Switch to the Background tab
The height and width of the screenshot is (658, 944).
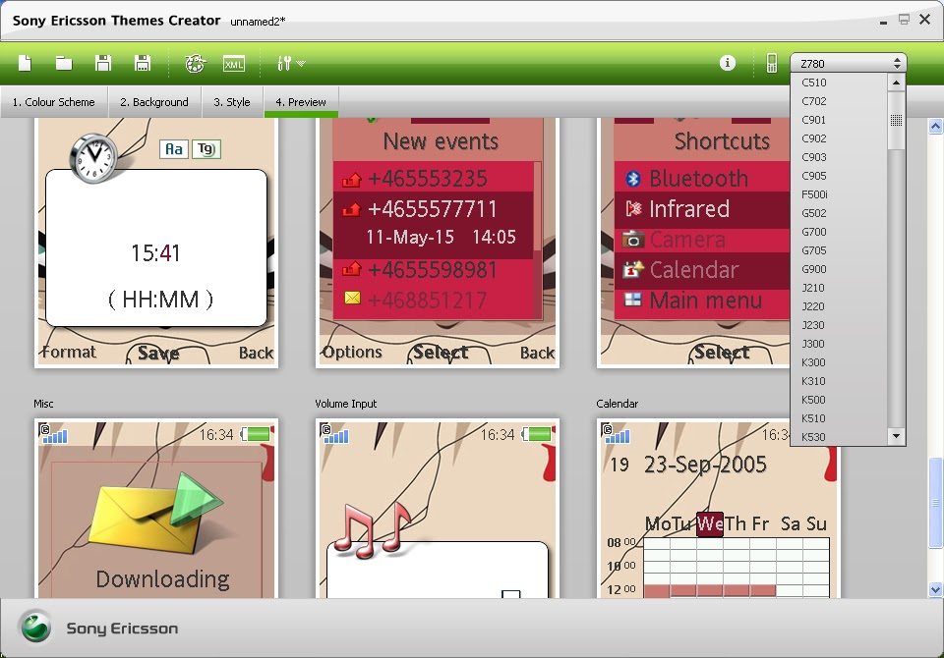154,102
